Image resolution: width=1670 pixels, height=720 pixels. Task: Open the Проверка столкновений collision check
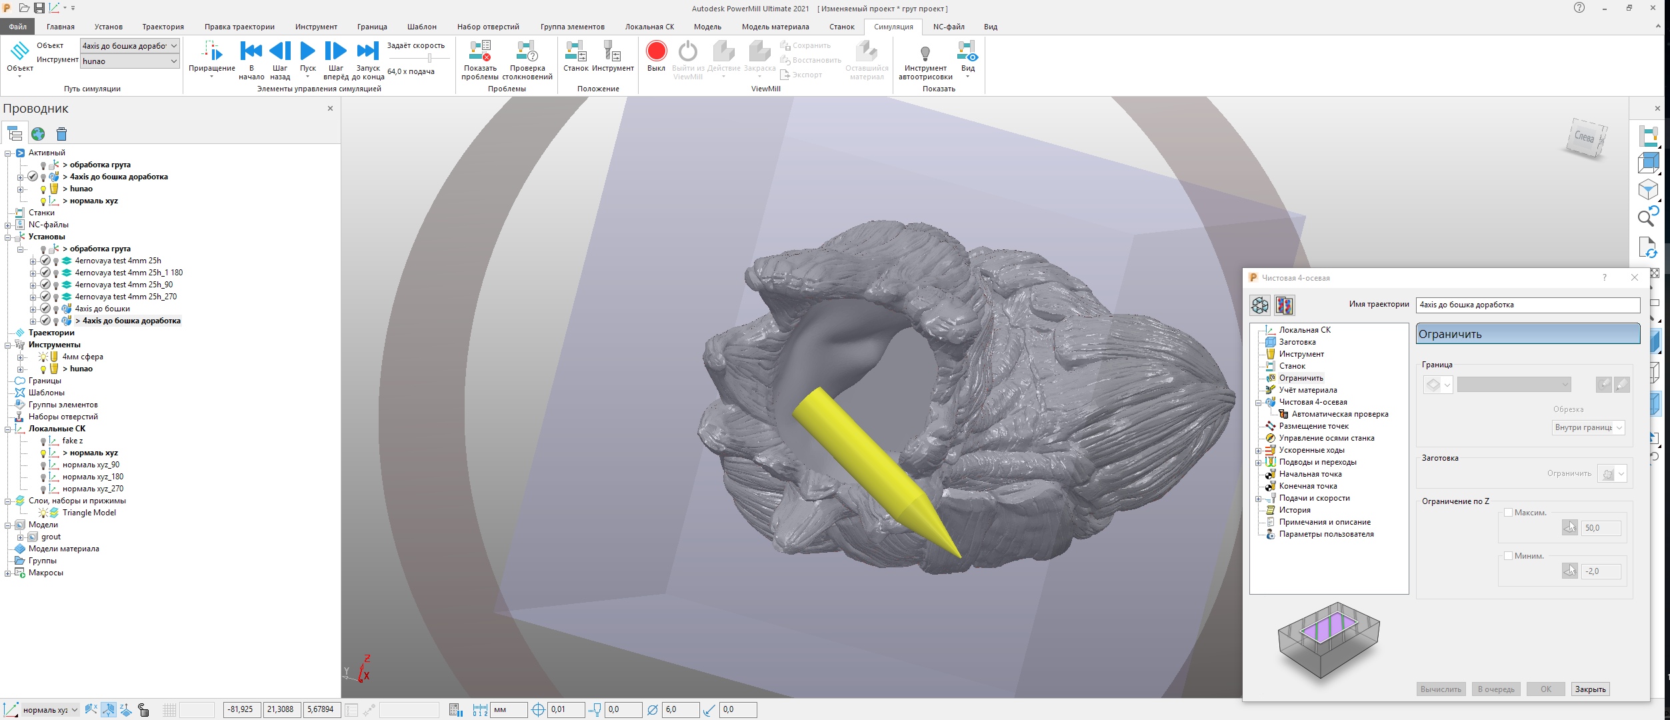[x=527, y=52]
